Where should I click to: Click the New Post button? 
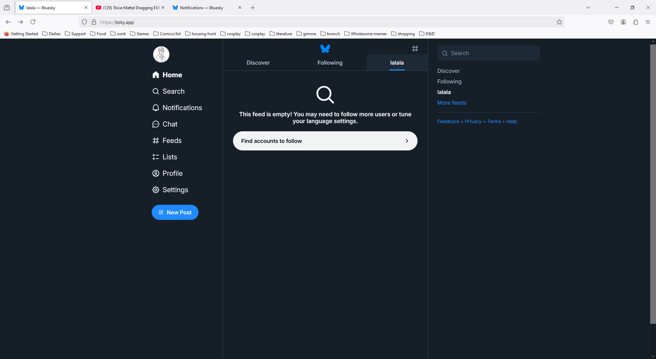click(x=175, y=212)
